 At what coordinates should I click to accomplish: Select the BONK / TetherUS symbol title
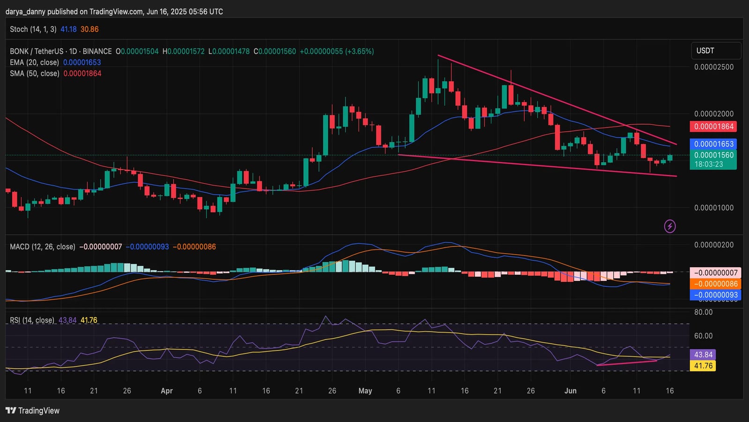click(x=61, y=52)
